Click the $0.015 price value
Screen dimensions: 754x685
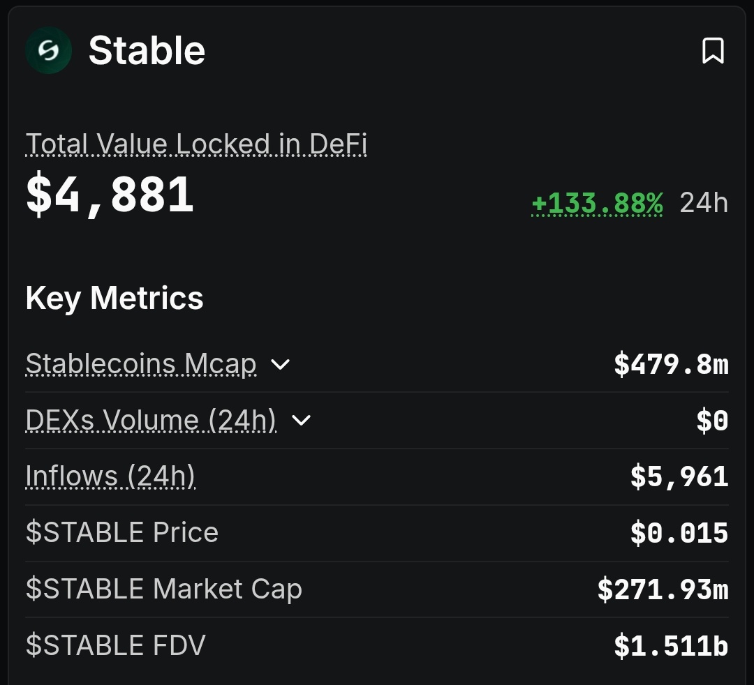[x=679, y=534]
